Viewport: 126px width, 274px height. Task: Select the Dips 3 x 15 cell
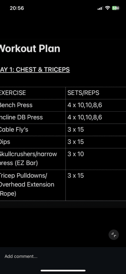(x=96, y=142)
